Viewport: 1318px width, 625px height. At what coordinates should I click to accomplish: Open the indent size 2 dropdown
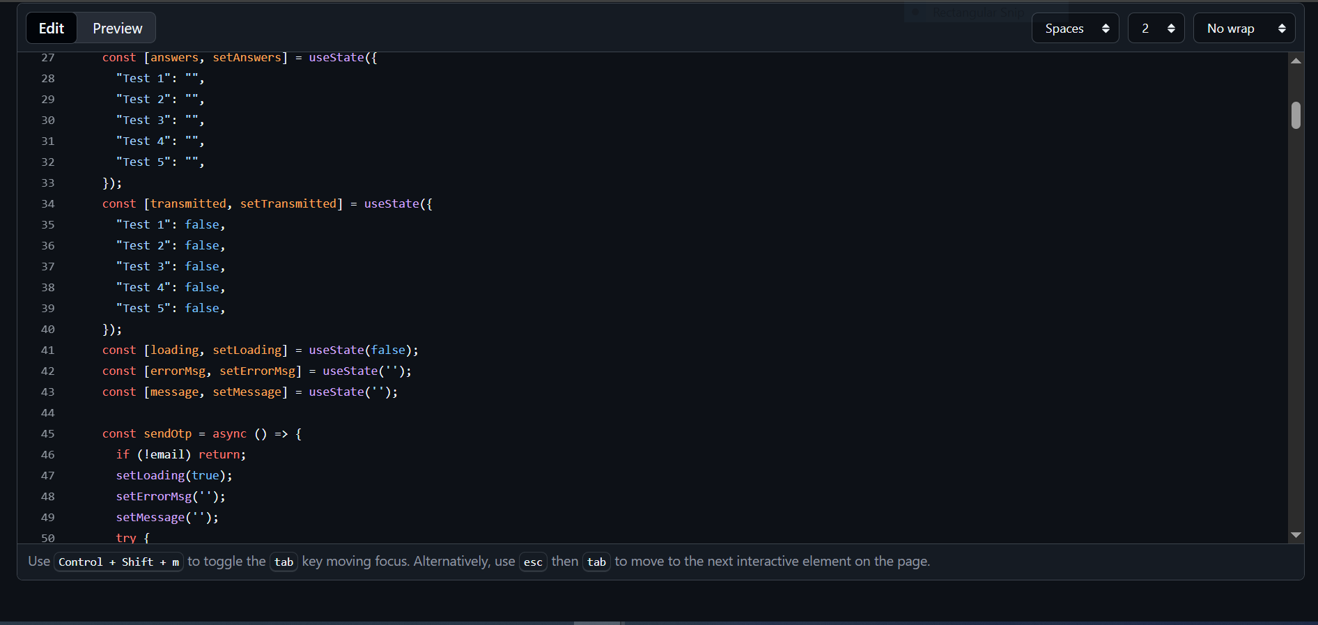(1156, 29)
